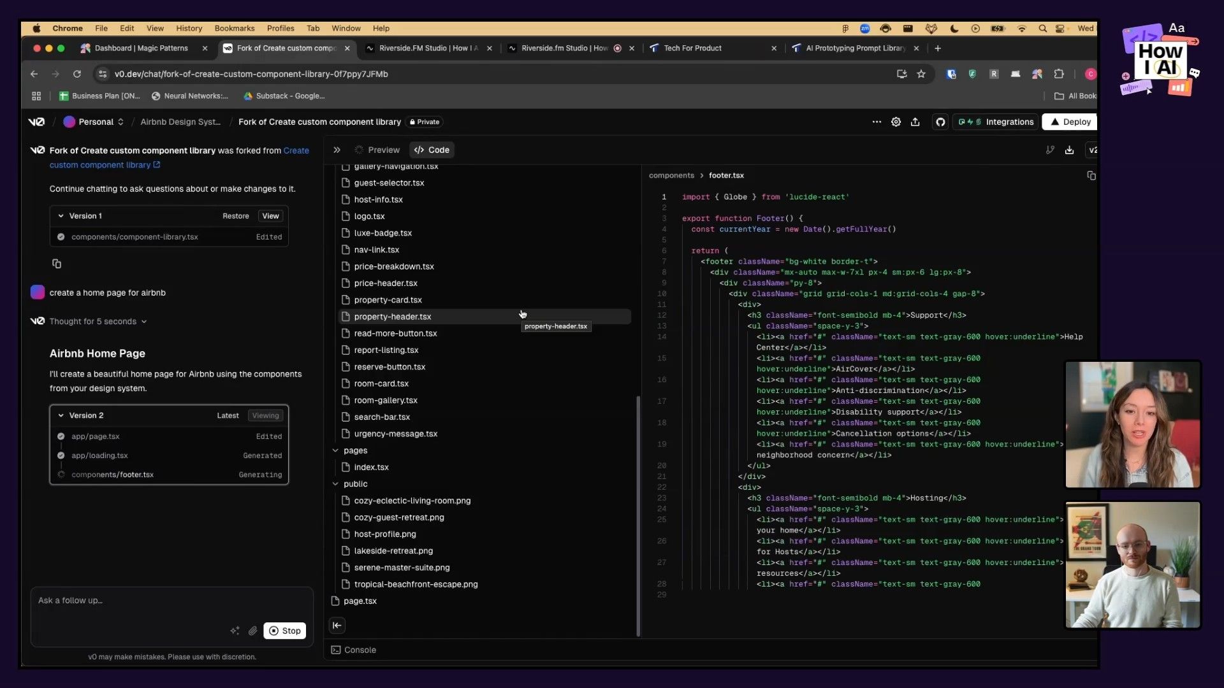Click the Ask a follow up input
This screenshot has height=688, width=1224.
[x=172, y=601]
